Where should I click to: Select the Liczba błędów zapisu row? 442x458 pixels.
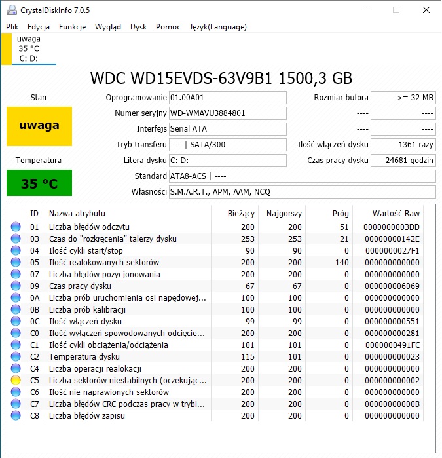point(215,415)
